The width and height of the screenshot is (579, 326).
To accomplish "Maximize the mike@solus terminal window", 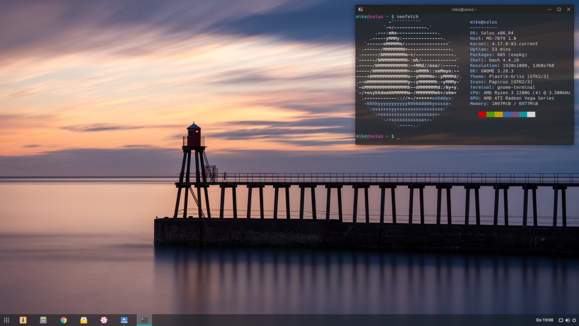I will pos(559,9).
